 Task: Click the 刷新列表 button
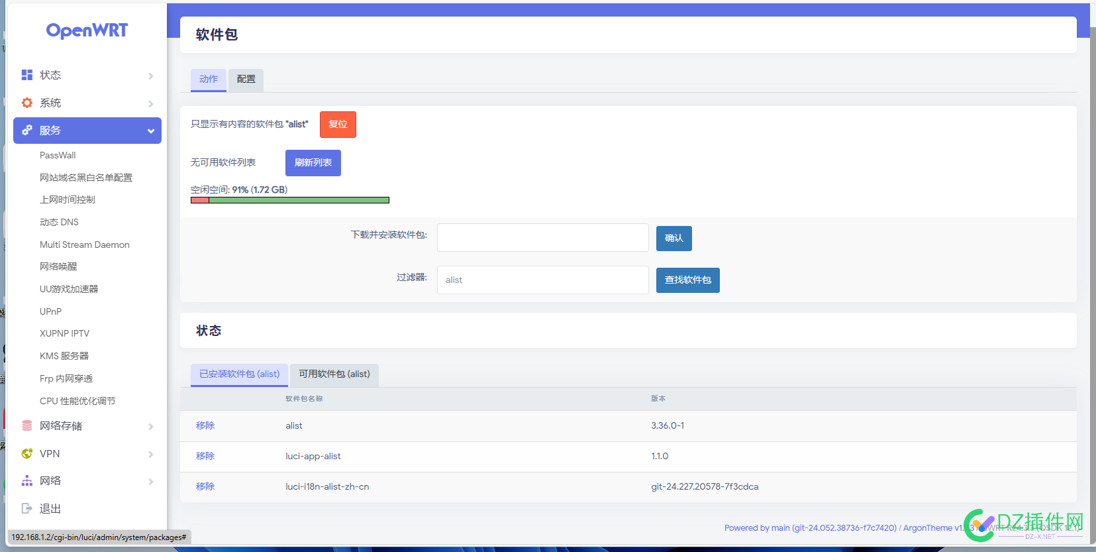point(313,163)
